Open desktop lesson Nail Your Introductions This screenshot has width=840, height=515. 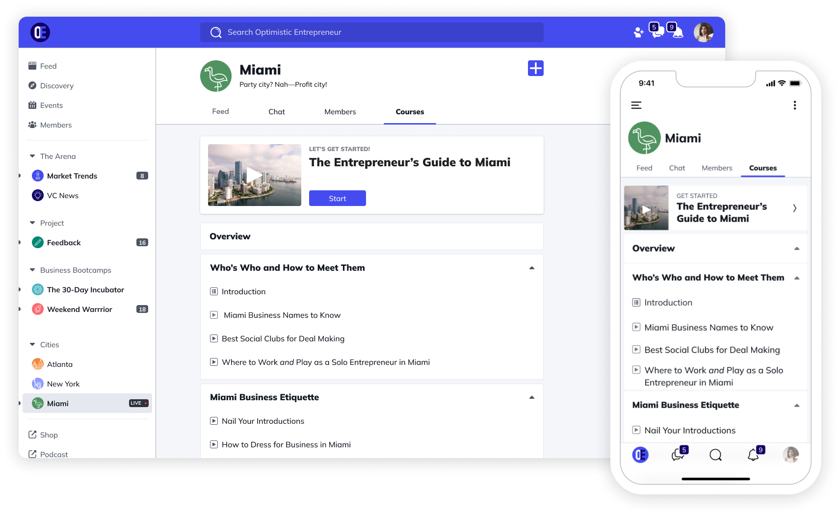(257, 421)
